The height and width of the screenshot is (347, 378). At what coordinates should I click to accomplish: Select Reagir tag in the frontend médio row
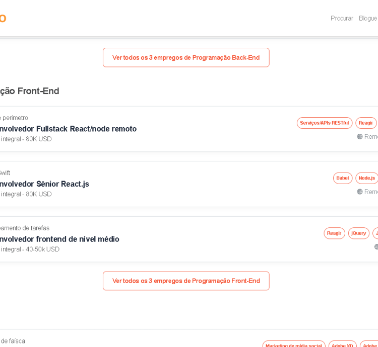point(334,233)
